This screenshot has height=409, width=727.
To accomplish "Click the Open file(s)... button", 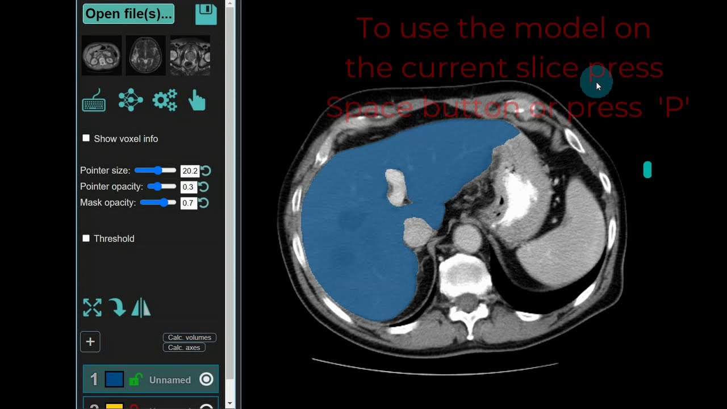I will click(128, 14).
